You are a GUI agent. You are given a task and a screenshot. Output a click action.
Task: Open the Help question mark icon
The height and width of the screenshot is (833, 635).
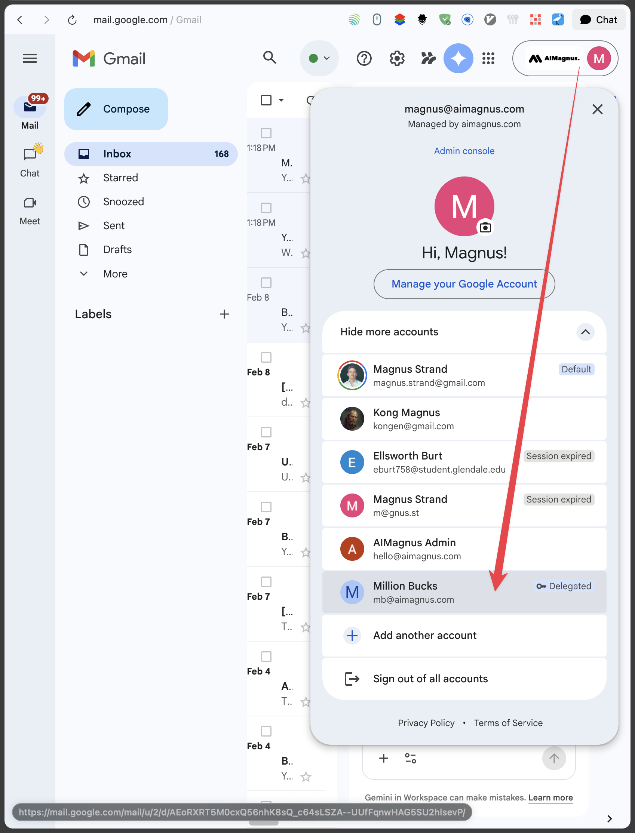364,59
